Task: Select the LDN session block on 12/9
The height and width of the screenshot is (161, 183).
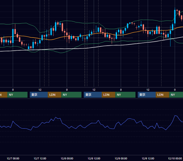Action: click(x=162, y=95)
